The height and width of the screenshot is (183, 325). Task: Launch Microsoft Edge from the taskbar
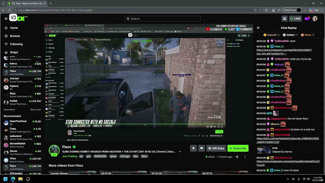point(13,179)
